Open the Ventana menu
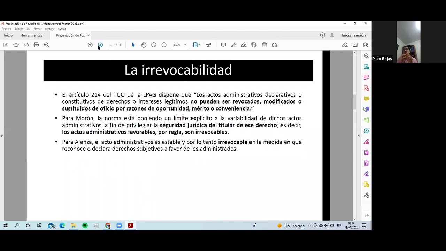Screen dimensions: 446x251 (49, 29)
